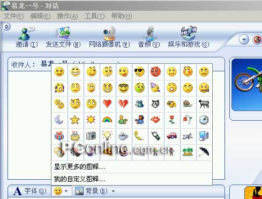Image resolution: width=262 pixels, height=199 pixels.
Task: Expand the emoticon button dropdown arrow
Action: pos(66,191)
